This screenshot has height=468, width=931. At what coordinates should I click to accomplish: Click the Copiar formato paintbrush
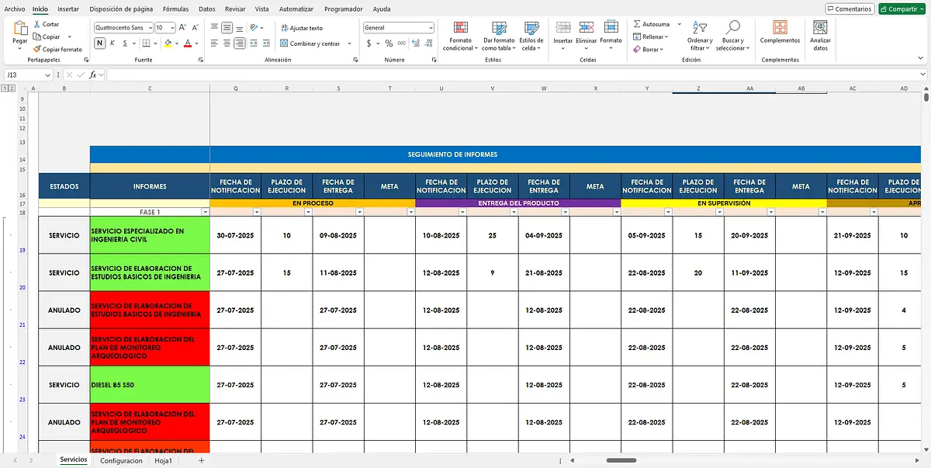pyautogui.click(x=36, y=49)
